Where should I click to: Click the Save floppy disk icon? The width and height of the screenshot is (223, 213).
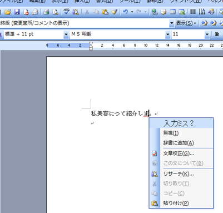pyautogui.click(x=17, y=12)
